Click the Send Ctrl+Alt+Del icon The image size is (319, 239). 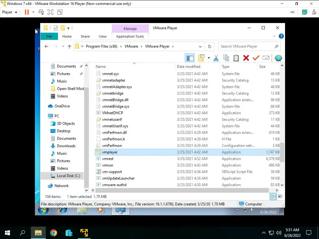[41, 12]
